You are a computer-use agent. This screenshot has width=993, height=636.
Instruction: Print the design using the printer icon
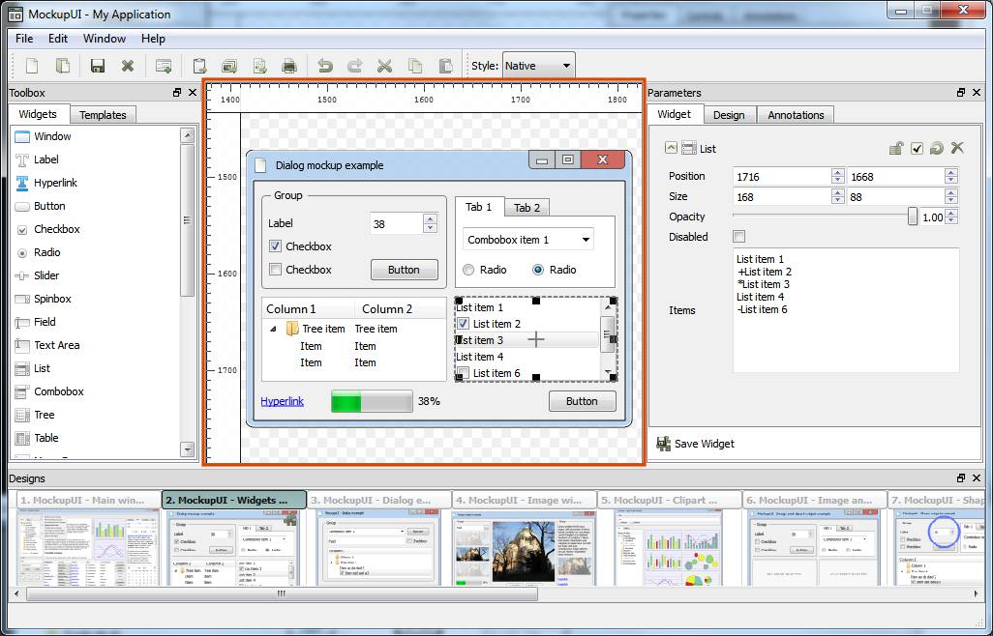click(289, 66)
